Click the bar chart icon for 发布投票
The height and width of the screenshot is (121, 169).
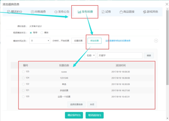79,12
